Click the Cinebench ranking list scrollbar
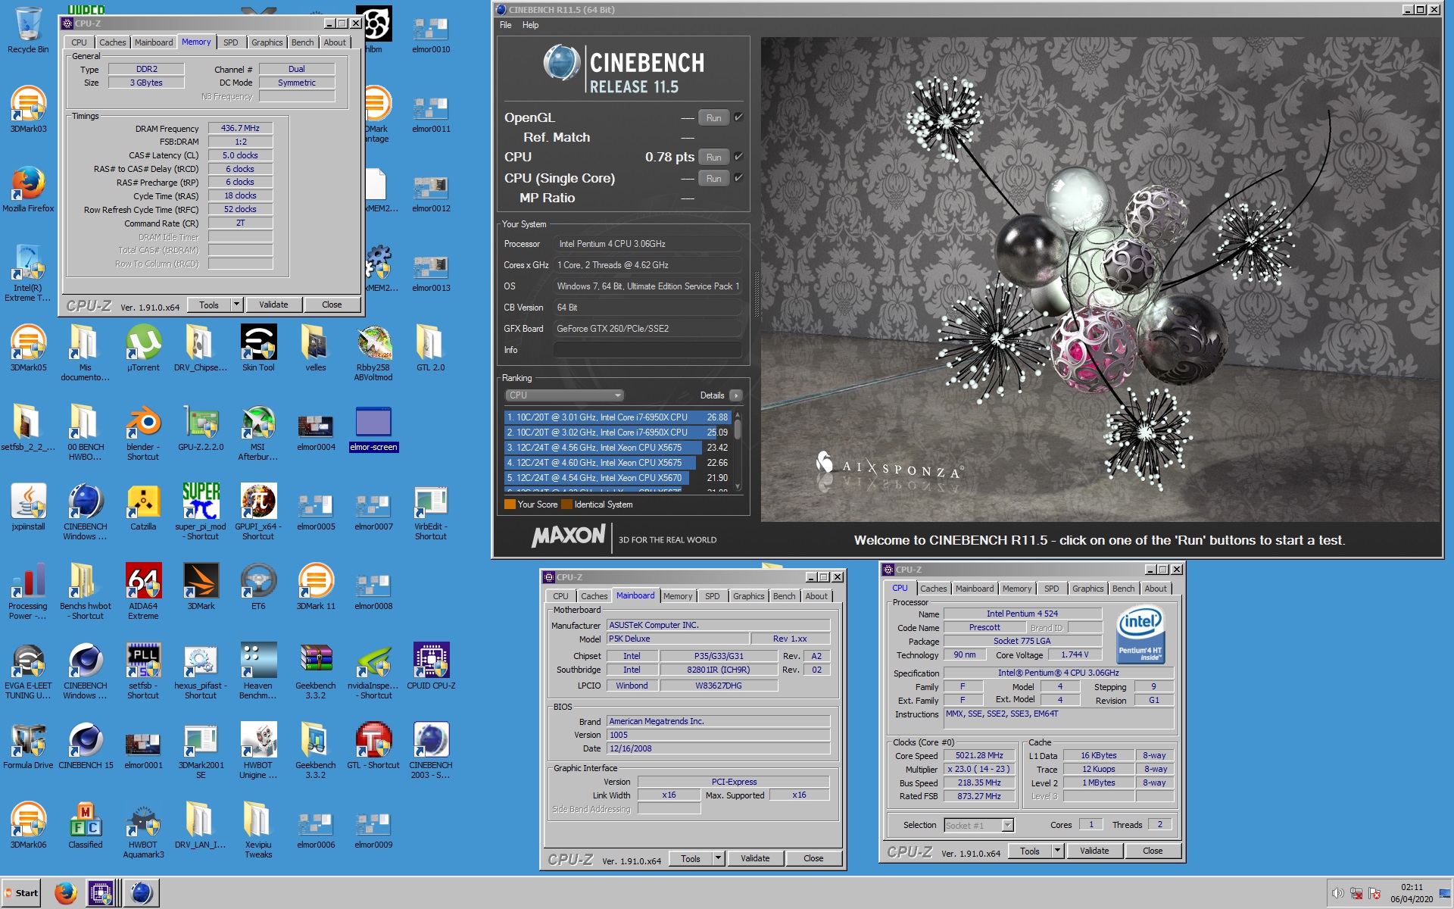Screen dimensions: 1454x909 738,451
